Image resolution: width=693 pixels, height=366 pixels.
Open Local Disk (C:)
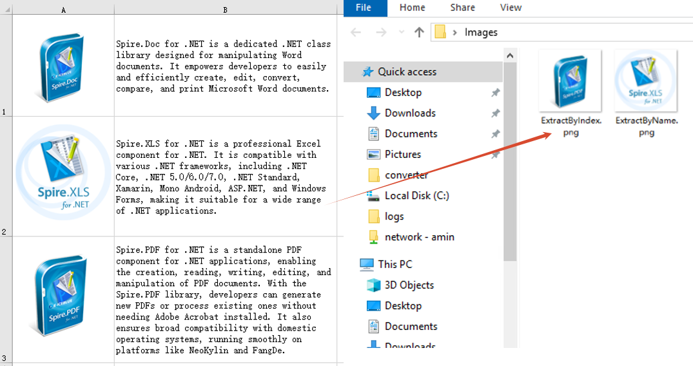tap(417, 196)
